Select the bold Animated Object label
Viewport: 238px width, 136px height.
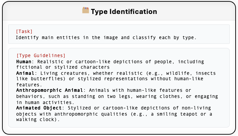38,108
